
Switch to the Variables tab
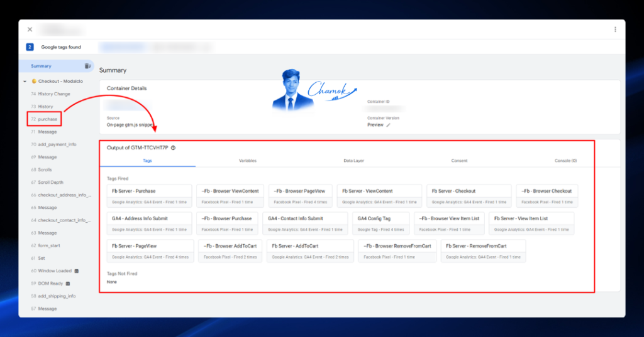(248, 161)
